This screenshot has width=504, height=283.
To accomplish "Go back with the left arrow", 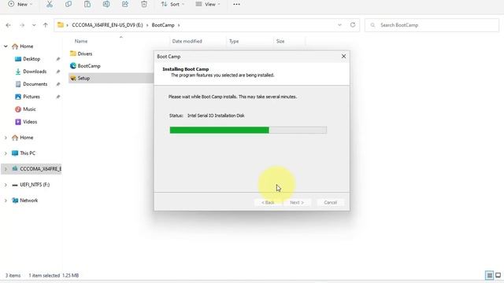I will [x=9, y=25].
